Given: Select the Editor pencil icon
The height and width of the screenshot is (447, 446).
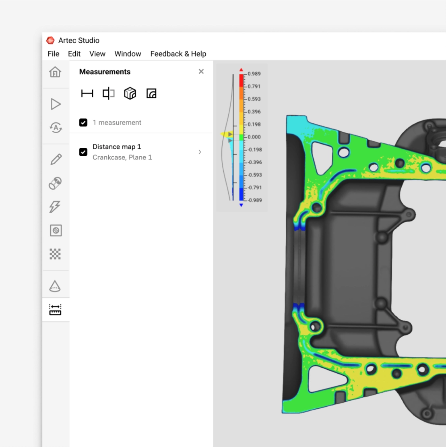Looking at the screenshot, I should pos(56,159).
